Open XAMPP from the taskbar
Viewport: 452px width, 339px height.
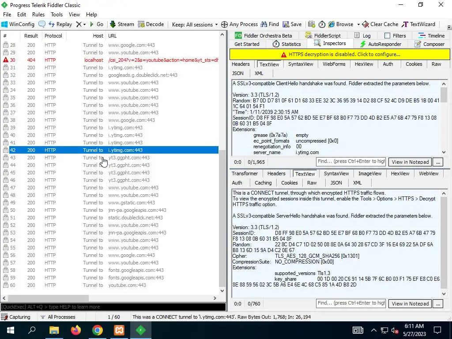pos(119,330)
